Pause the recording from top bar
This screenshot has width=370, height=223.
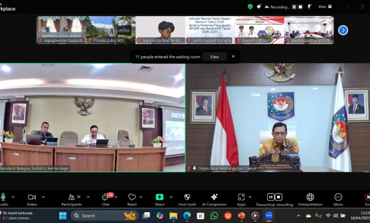(294, 7)
